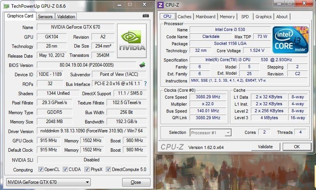This screenshot has height=190, width=316.
Task: Click the Level 3 cache value 4 MBytes
Action: coord(269,118)
